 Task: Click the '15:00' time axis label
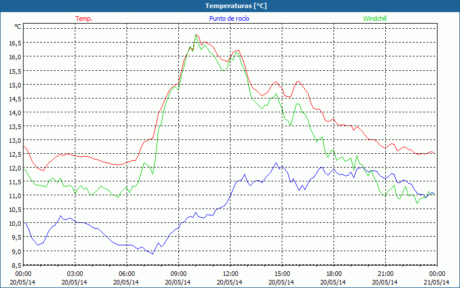282,274
